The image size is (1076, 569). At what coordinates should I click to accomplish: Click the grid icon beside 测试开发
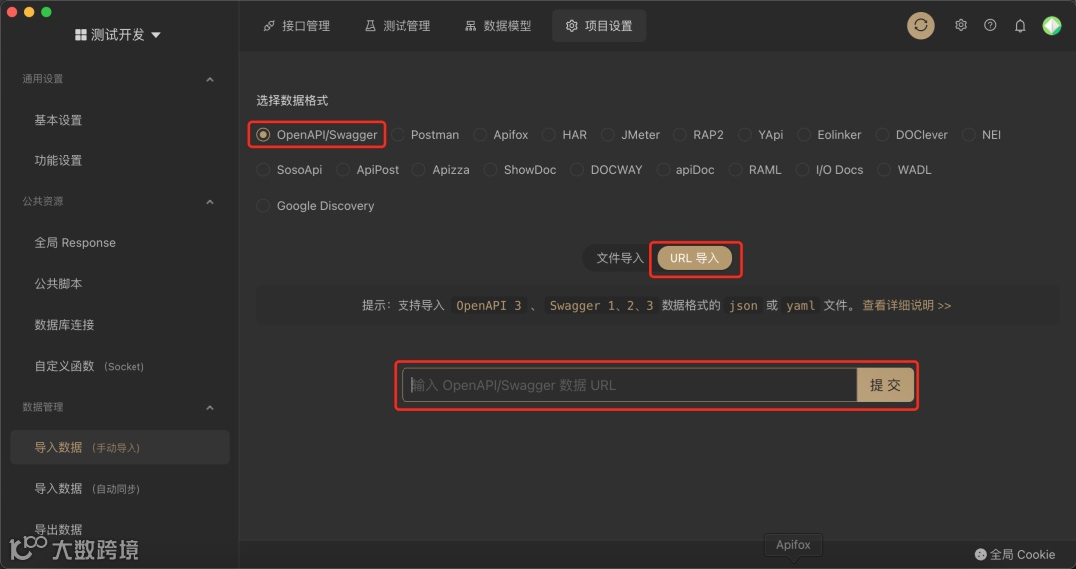(81, 34)
